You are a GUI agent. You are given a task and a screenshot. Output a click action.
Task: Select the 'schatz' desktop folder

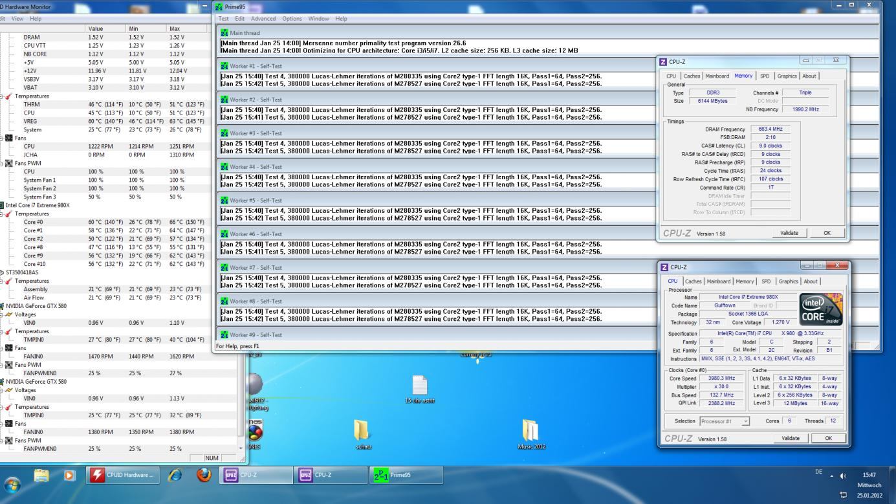[362, 435]
